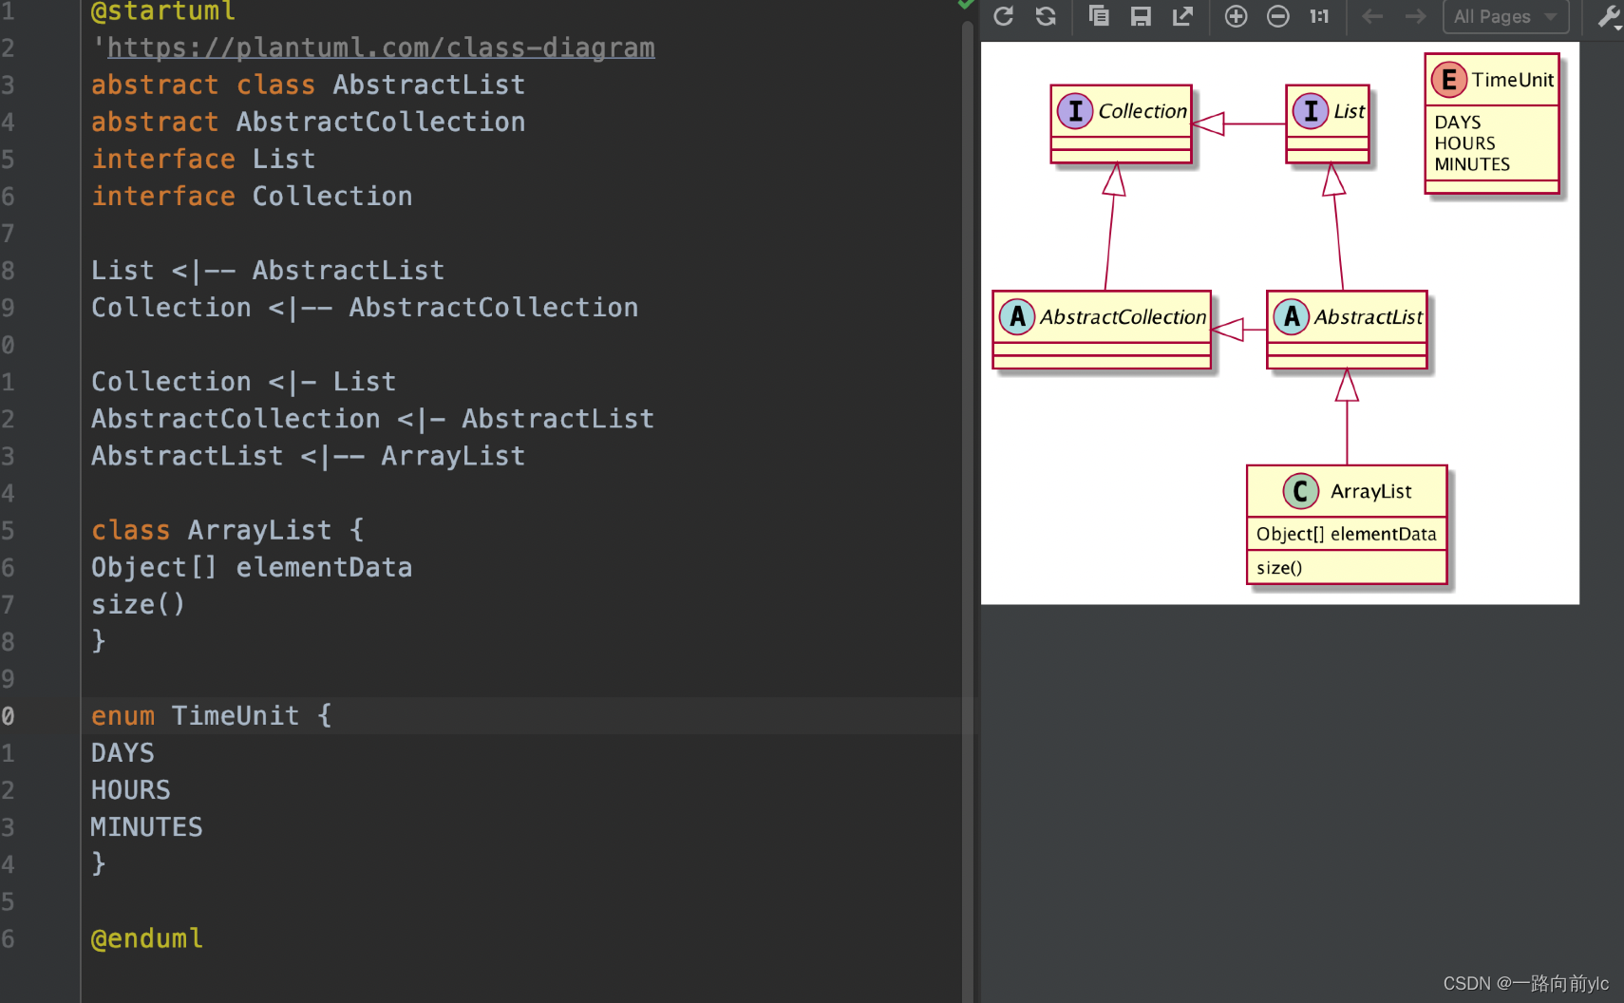The height and width of the screenshot is (1003, 1624).
Task: Click the green inspections checkmark
Action: 967,6
